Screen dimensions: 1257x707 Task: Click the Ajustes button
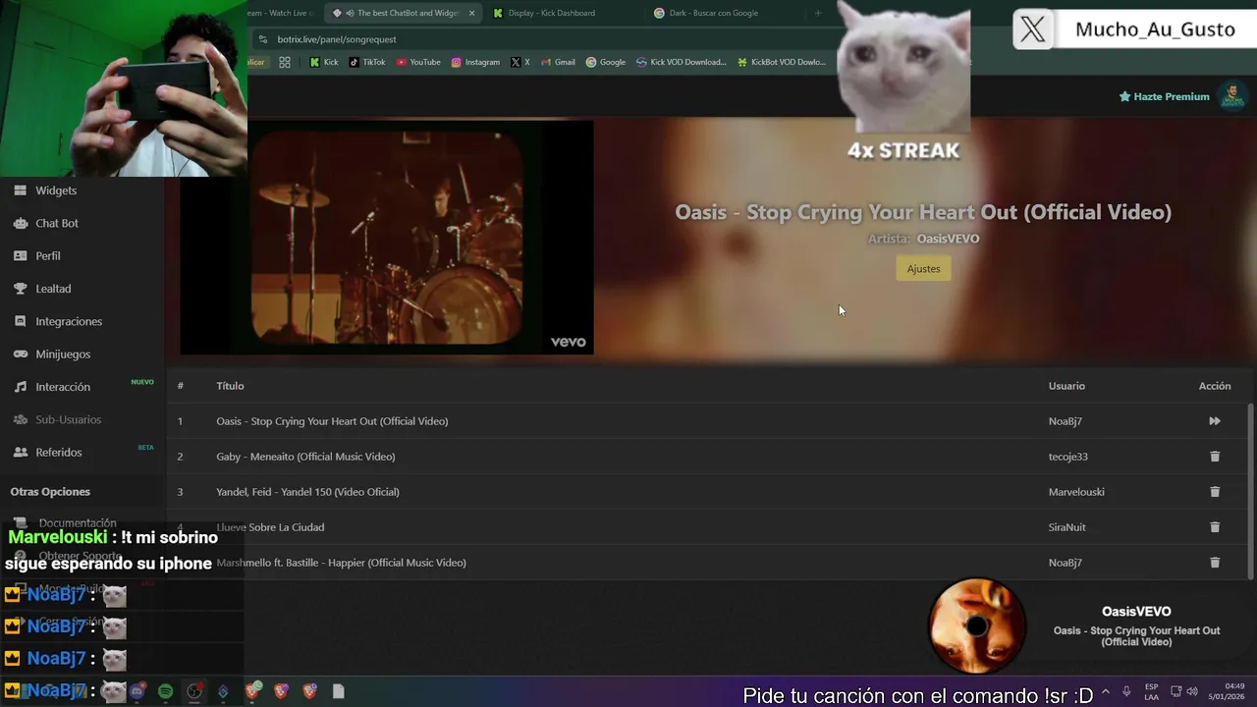[923, 269]
